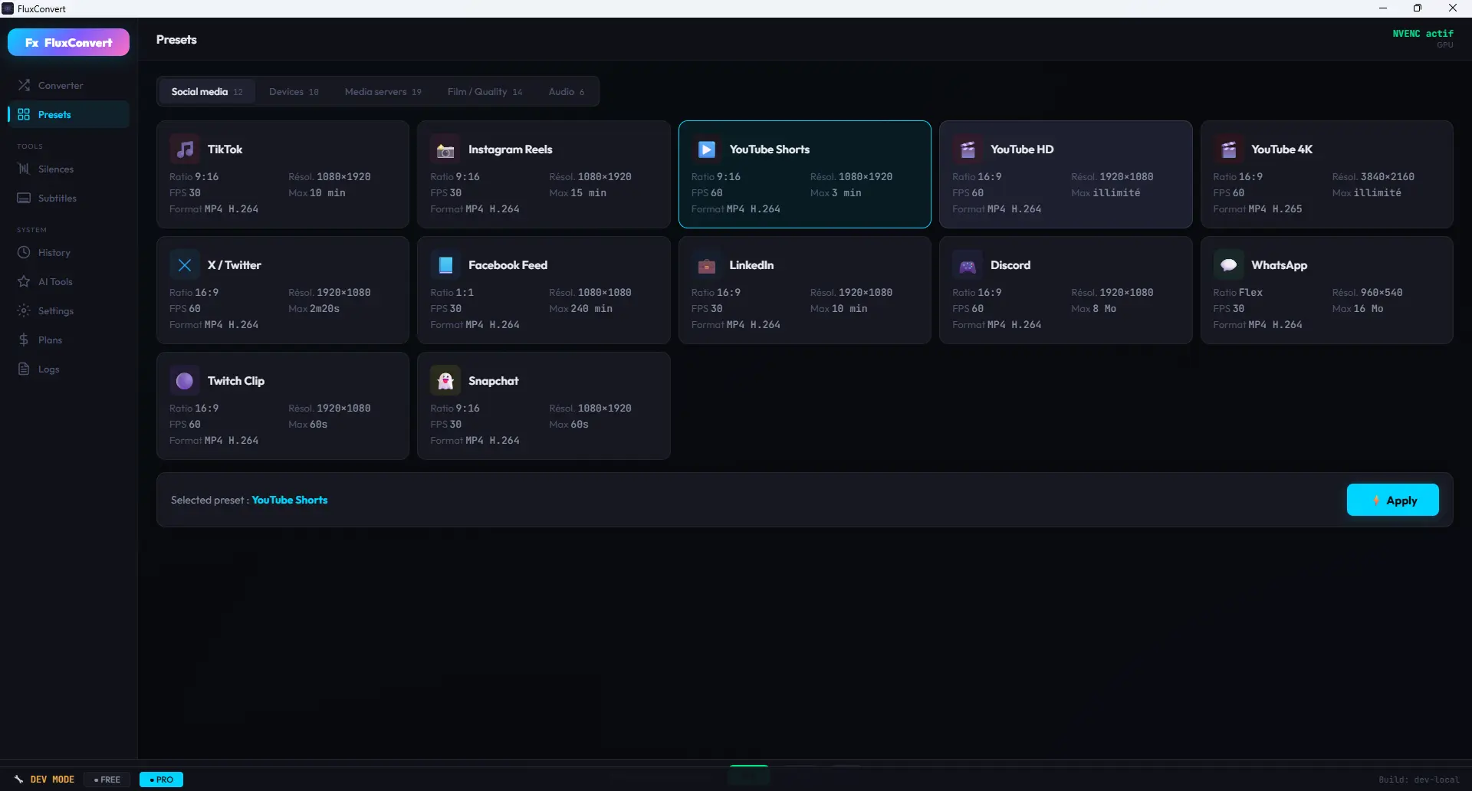Click the WhatsApp speech bubble icon
The height and width of the screenshot is (791, 1472).
[1228, 265]
